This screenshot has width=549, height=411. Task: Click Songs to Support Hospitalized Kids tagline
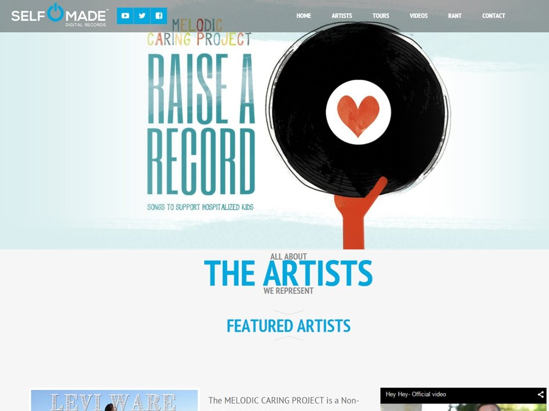tap(200, 207)
